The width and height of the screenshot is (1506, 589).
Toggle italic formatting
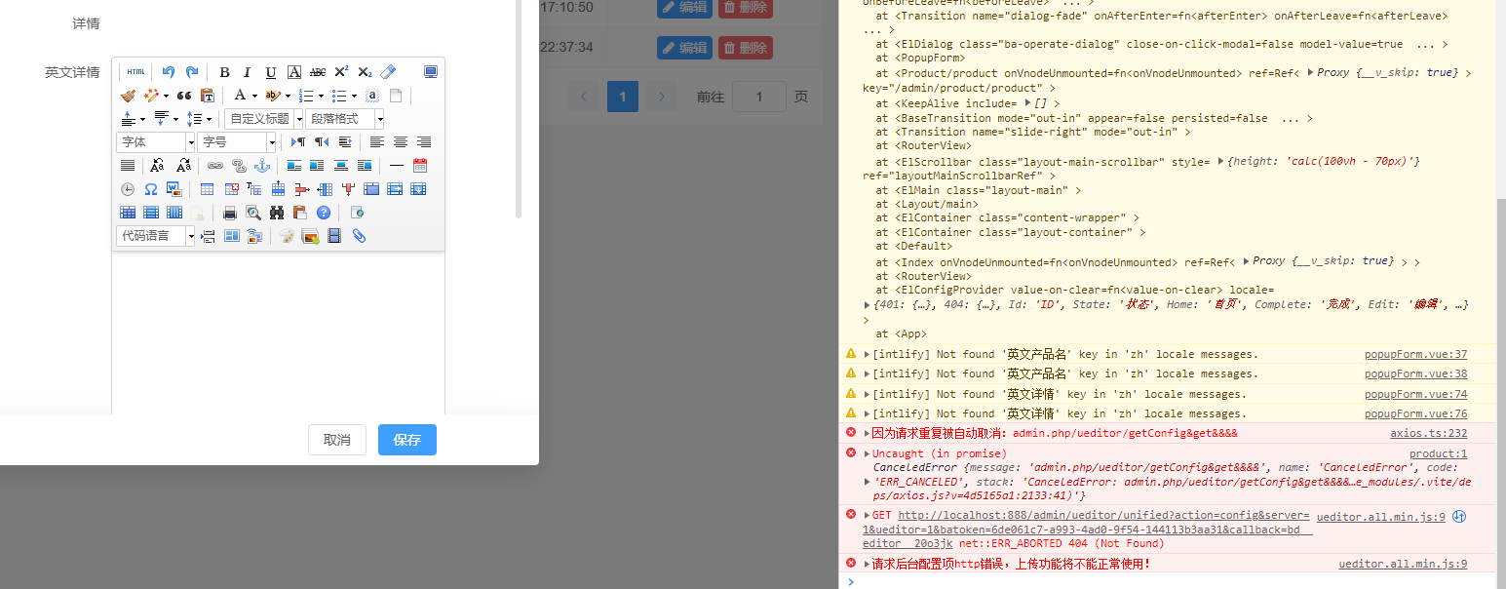[x=248, y=72]
